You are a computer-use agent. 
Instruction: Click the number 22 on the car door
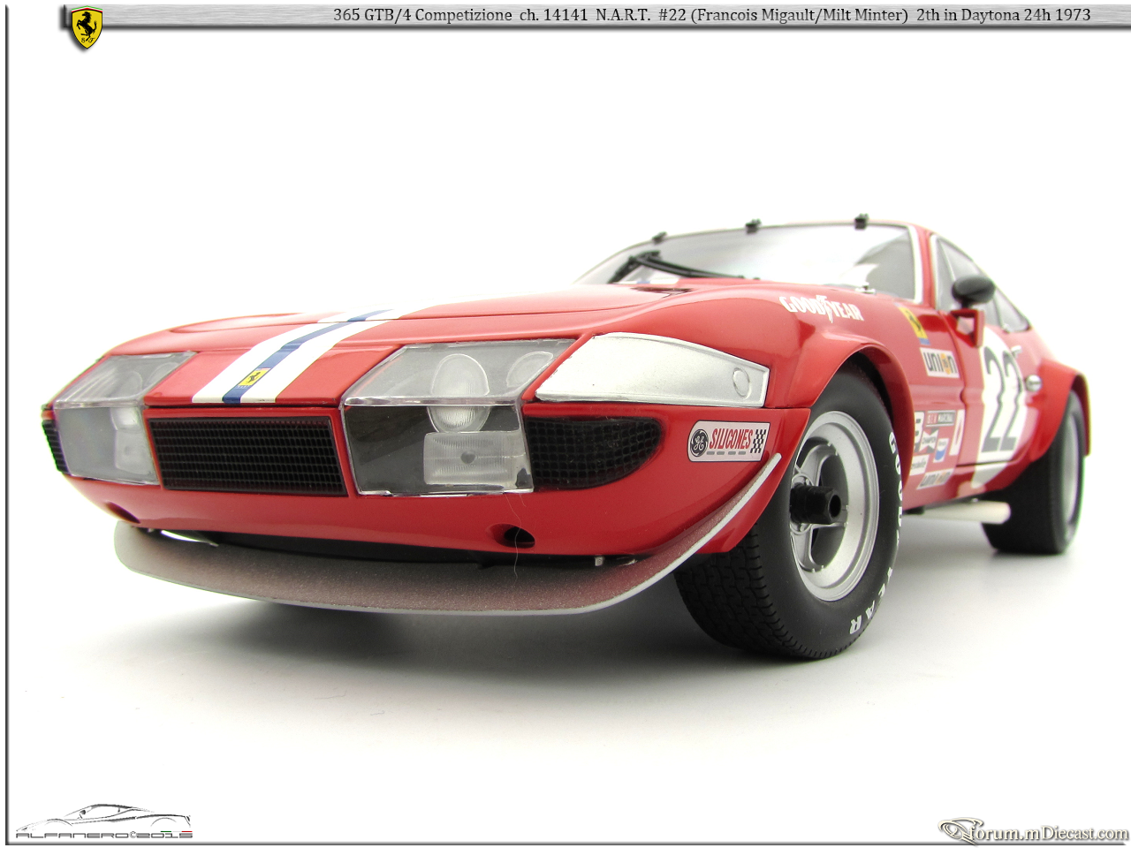(x=1003, y=400)
